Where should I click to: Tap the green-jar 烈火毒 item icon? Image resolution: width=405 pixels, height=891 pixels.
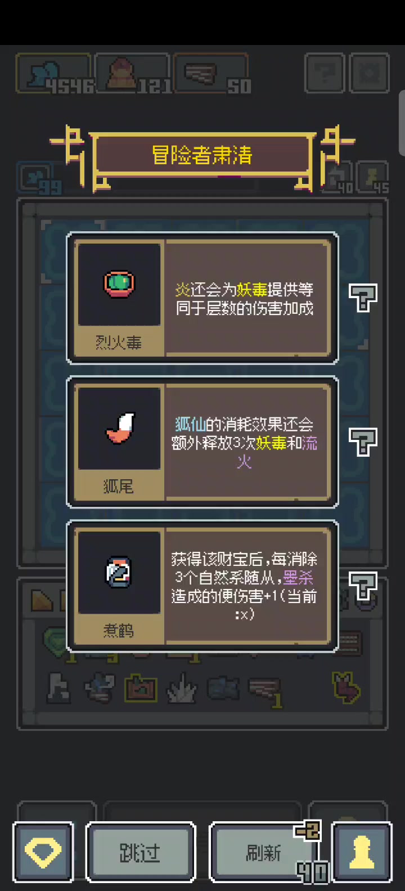click(x=119, y=284)
